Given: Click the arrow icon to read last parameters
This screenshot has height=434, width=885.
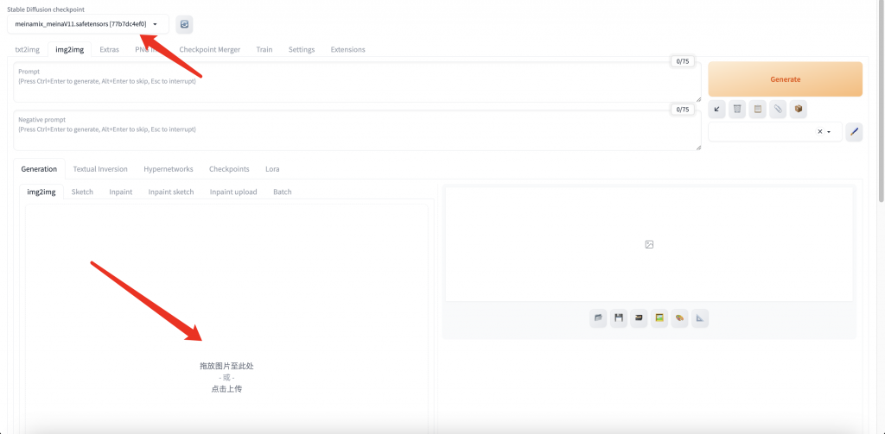Looking at the screenshot, I should [716, 109].
